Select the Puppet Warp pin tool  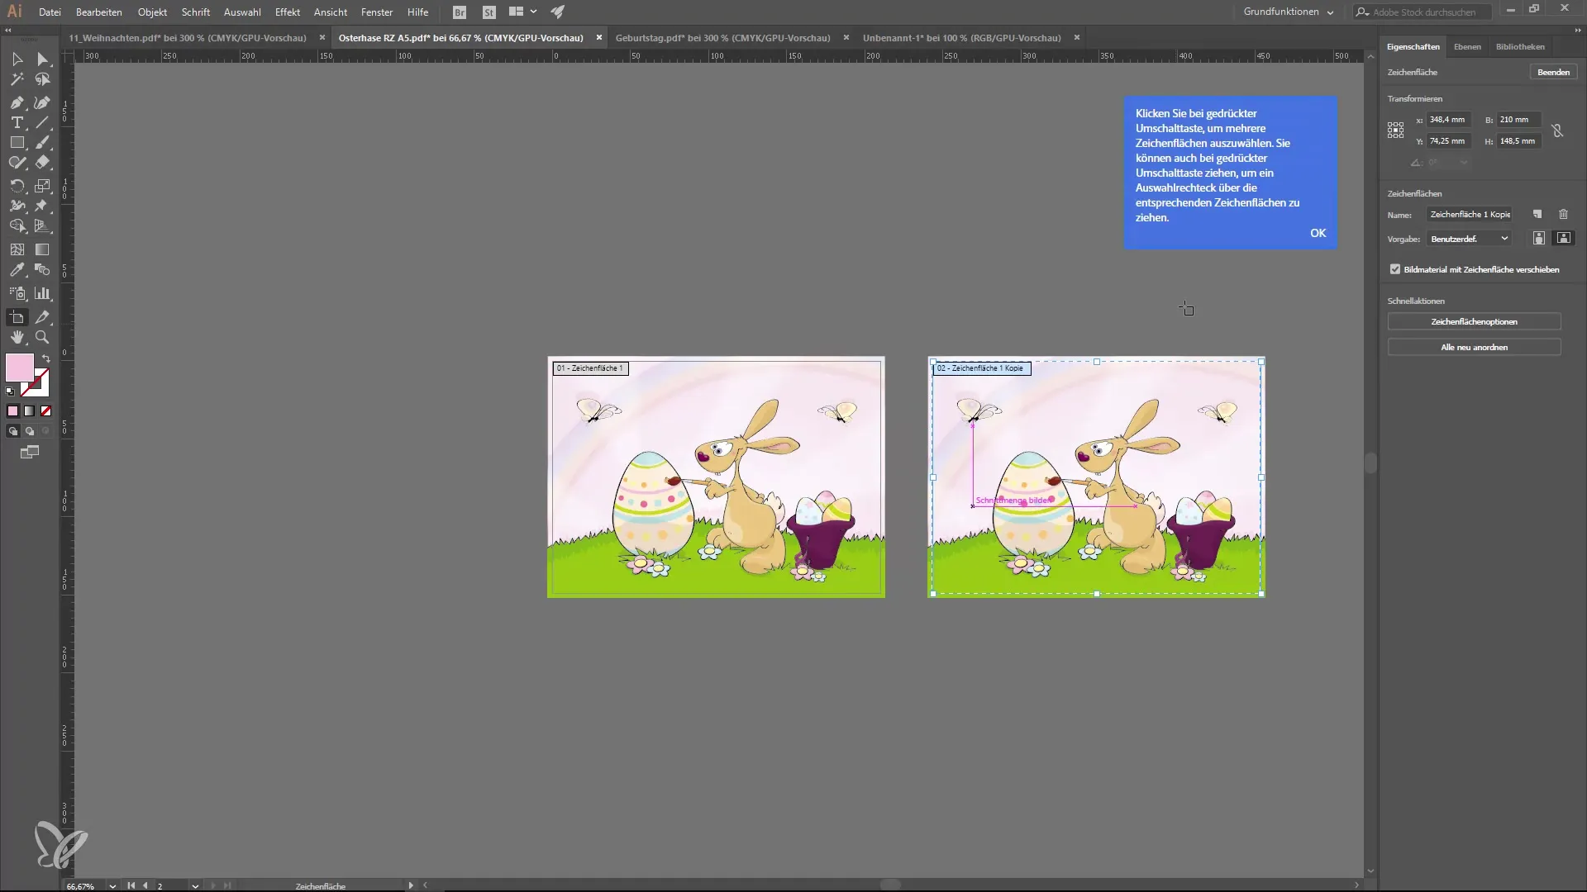click(42, 206)
